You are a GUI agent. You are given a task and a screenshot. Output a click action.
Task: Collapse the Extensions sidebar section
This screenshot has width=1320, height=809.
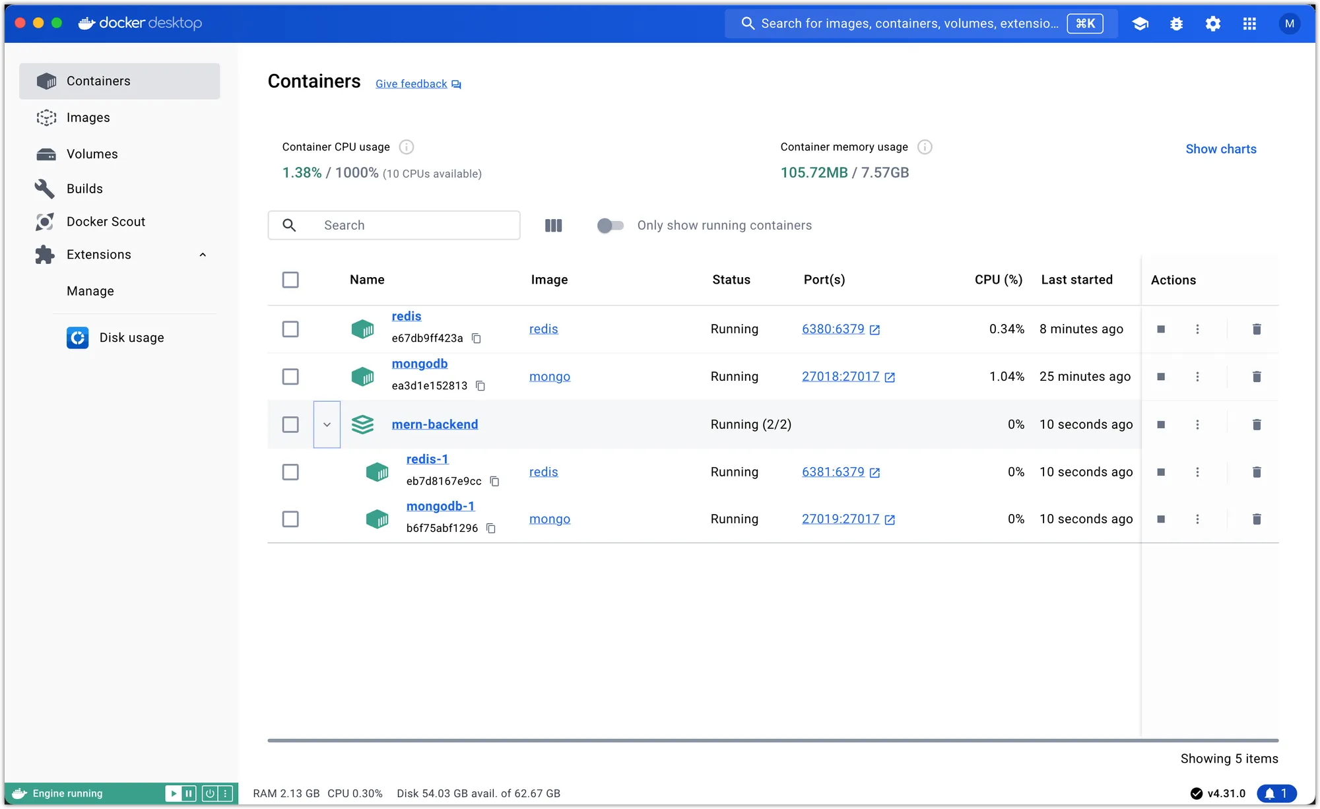pos(203,255)
